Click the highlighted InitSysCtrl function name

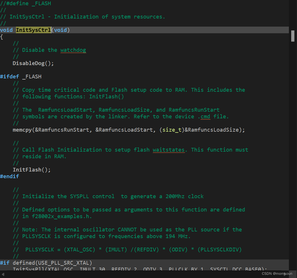tap(33, 30)
